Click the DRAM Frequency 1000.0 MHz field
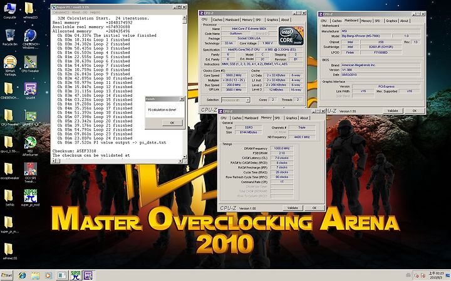This screenshot has height=281, width=451. 282,148
